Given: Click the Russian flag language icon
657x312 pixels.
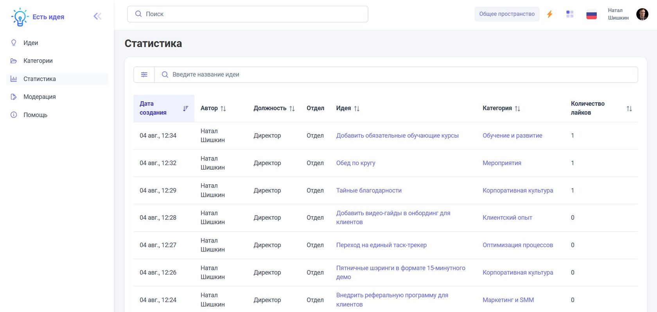Looking at the screenshot, I should pyautogui.click(x=591, y=14).
